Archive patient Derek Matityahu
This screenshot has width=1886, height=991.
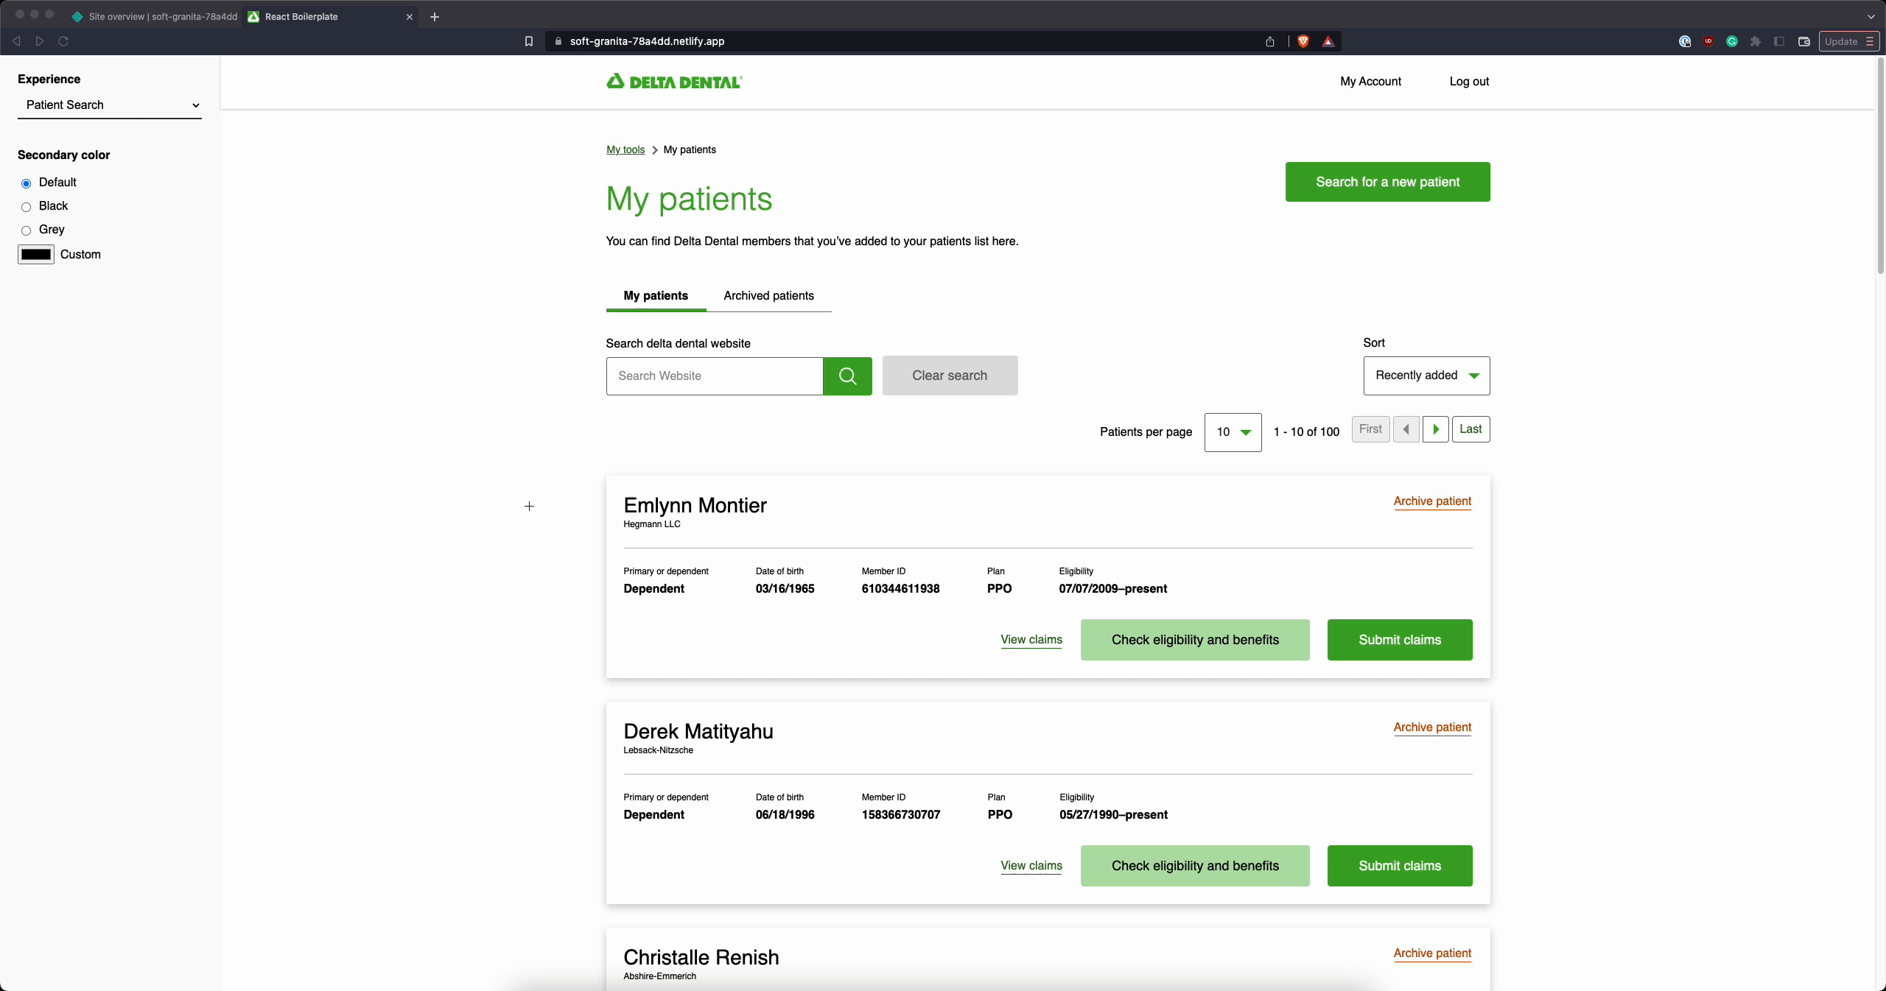click(x=1432, y=727)
